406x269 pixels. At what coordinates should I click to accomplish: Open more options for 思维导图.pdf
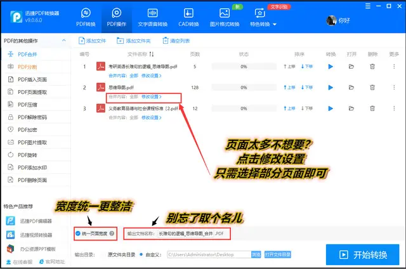click(394, 88)
